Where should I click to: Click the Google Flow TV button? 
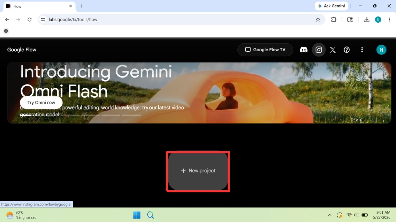click(x=265, y=50)
